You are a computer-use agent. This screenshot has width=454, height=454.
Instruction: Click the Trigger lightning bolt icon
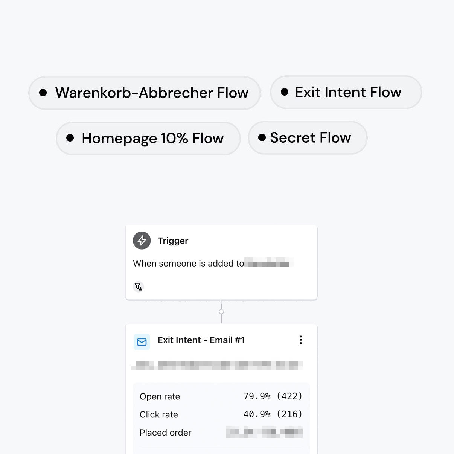pyautogui.click(x=142, y=241)
